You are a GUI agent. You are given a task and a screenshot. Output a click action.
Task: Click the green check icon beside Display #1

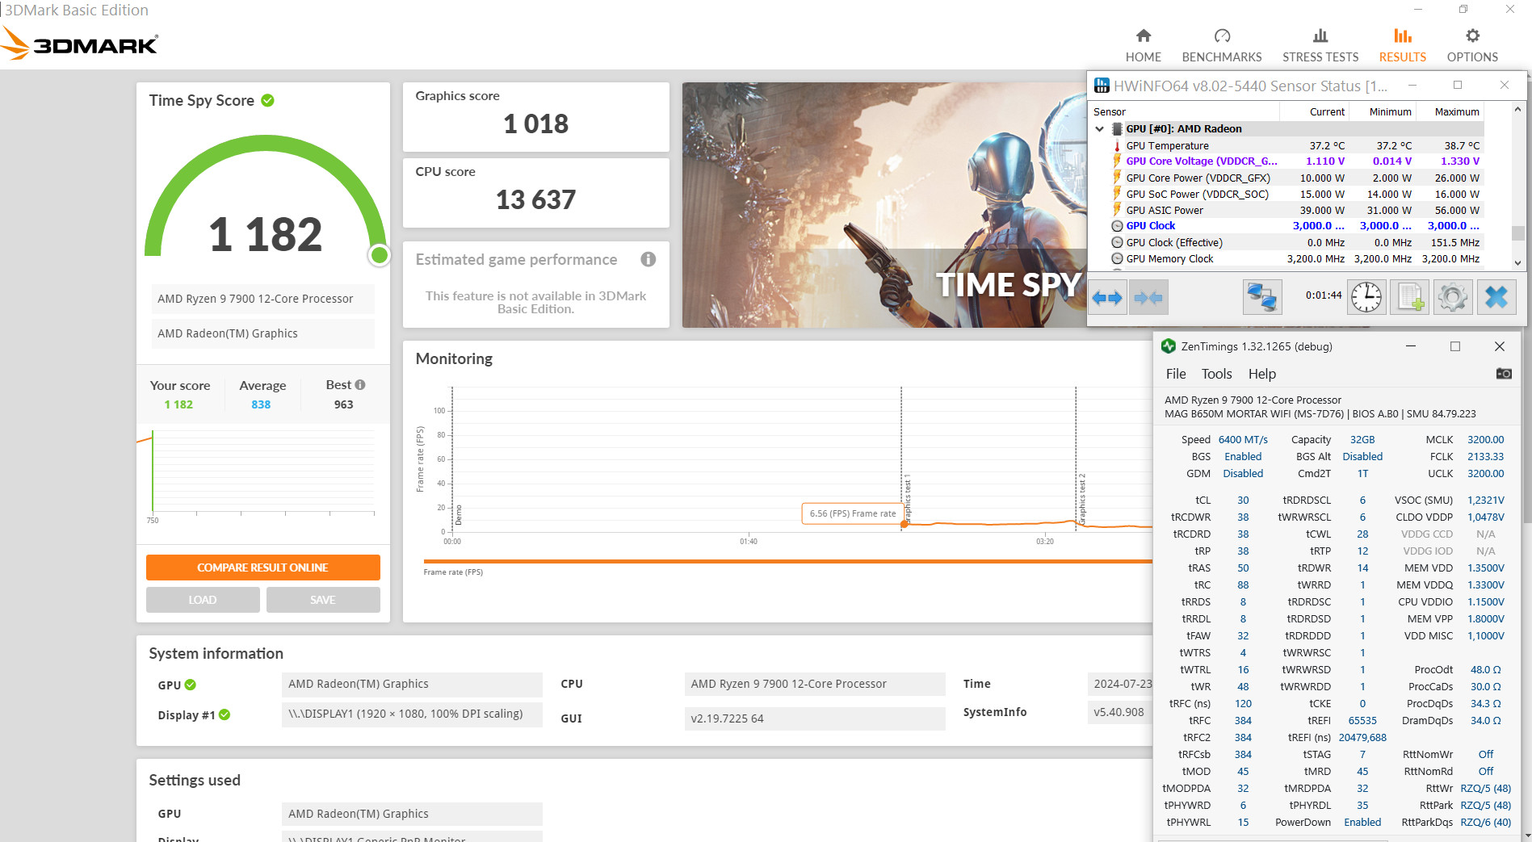click(225, 714)
